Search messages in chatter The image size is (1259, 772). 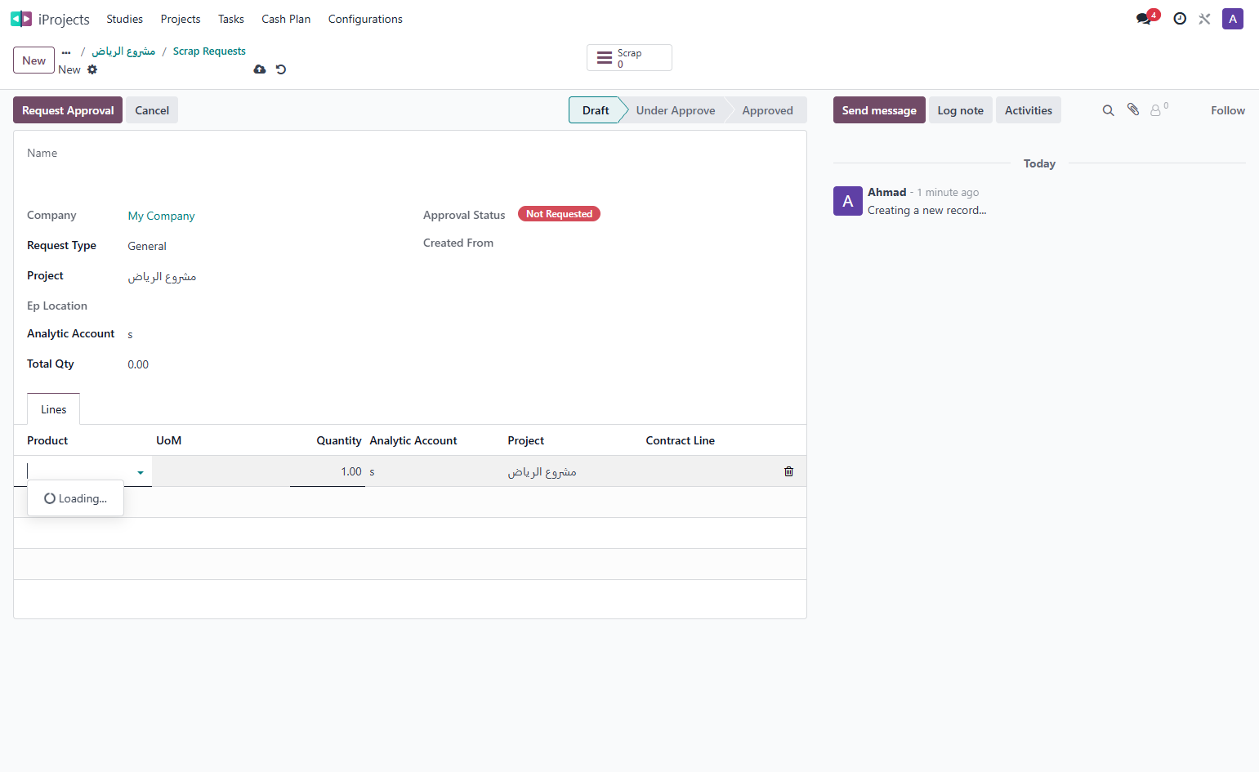[1108, 110]
